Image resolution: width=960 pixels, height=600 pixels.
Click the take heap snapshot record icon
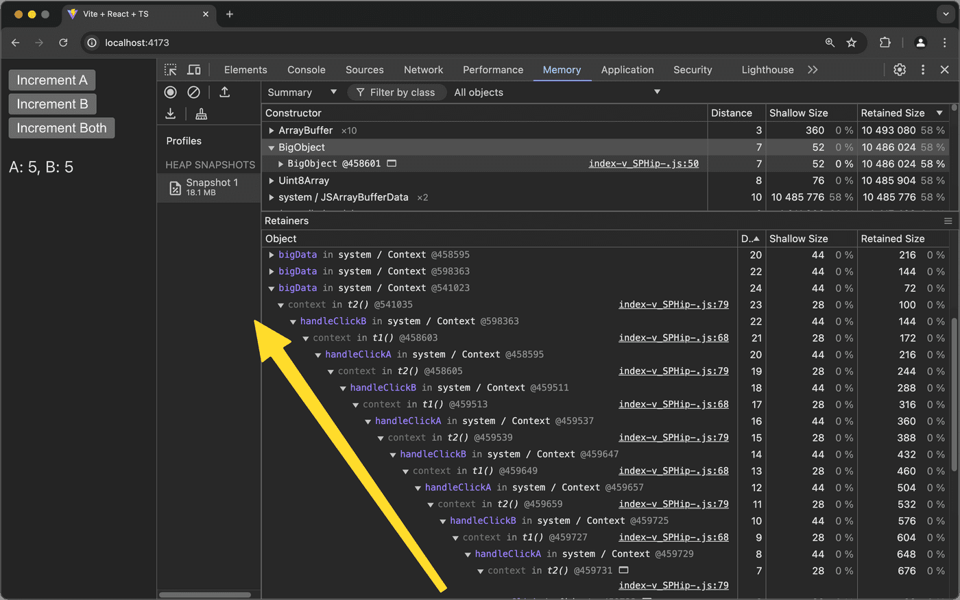click(x=171, y=92)
